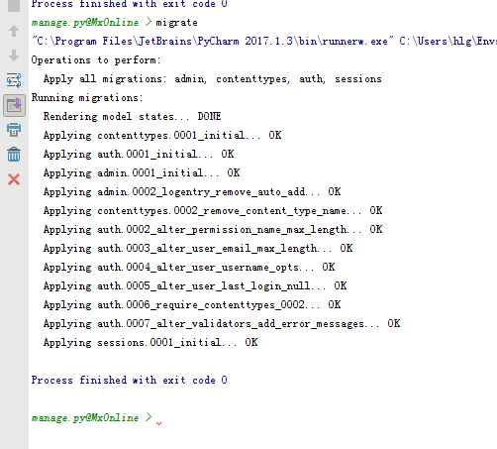This screenshot has width=497, height=449.
Task: Click 'auth.0002_alter_permission_name_max_length' line
Action: [213, 230]
